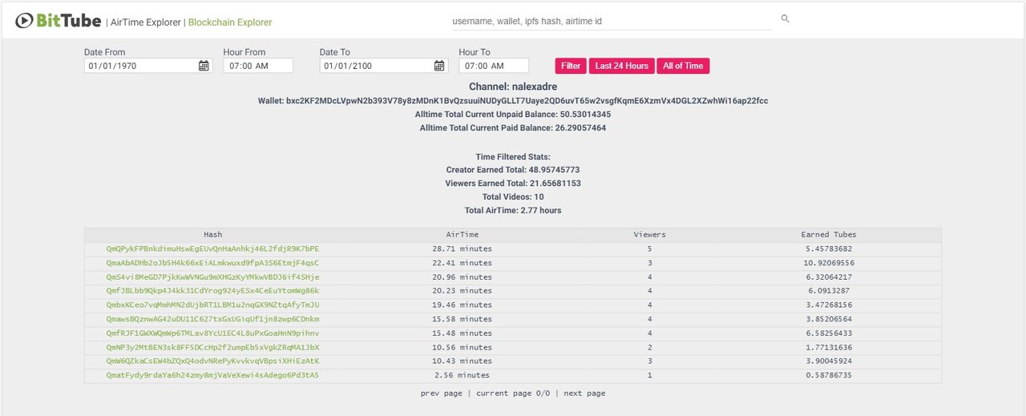Click the All of Time button
1026x416 pixels.
pos(683,66)
